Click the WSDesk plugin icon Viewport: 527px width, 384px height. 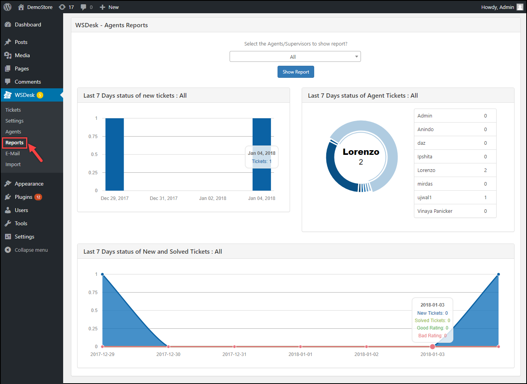pyautogui.click(x=8, y=95)
